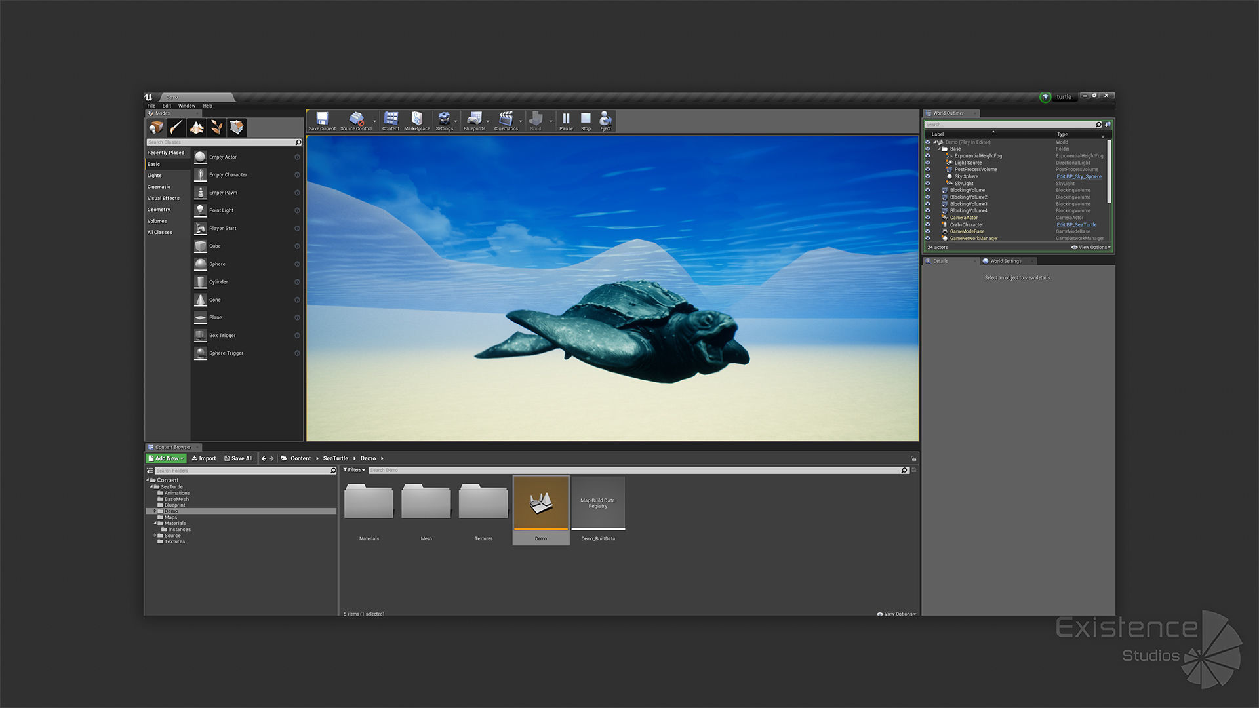Screen dimensions: 1259x708
Task: Select the Landscape mode icon
Action: [196, 127]
